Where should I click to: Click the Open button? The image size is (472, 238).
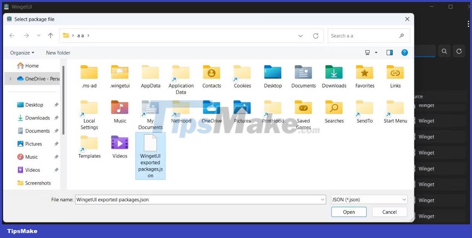pos(349,212)
